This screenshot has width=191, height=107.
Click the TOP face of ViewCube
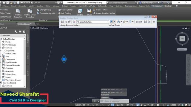point(182,39)
